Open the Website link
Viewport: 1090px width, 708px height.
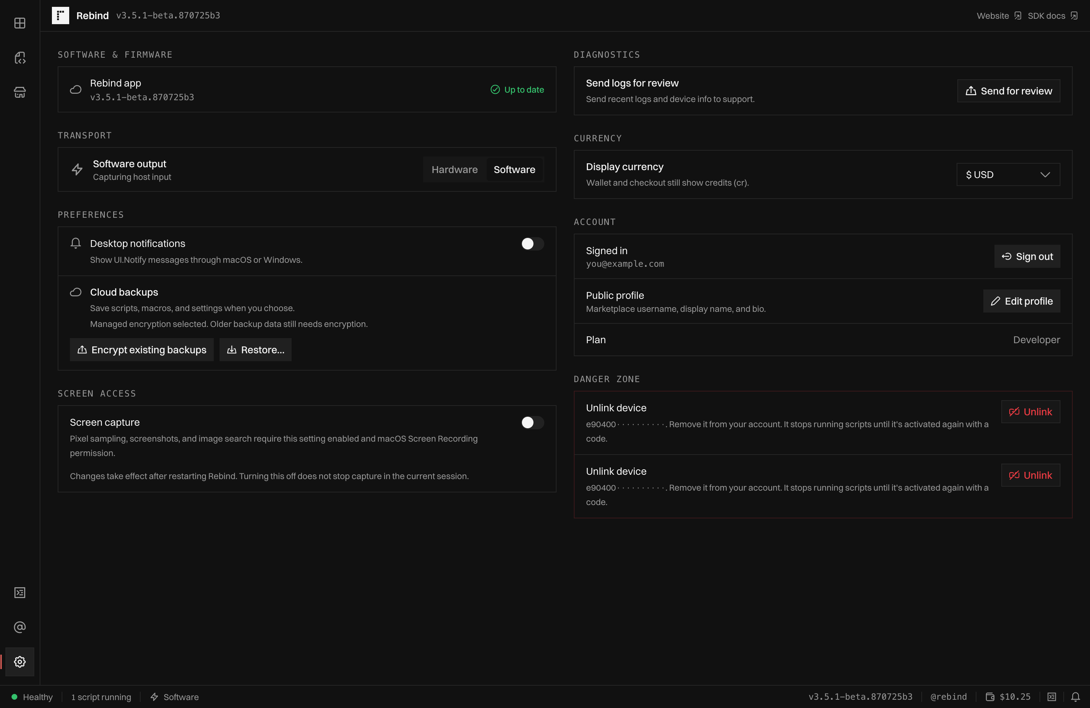(x=992, y=16)
